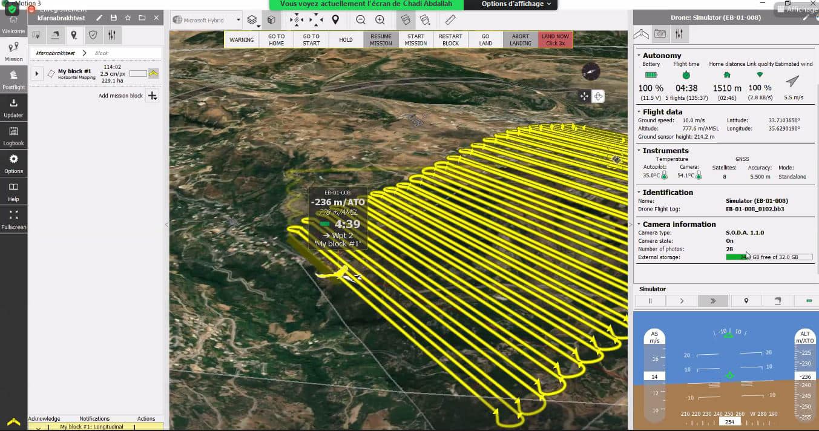Zoom in the map view

[x=380, y=20]
